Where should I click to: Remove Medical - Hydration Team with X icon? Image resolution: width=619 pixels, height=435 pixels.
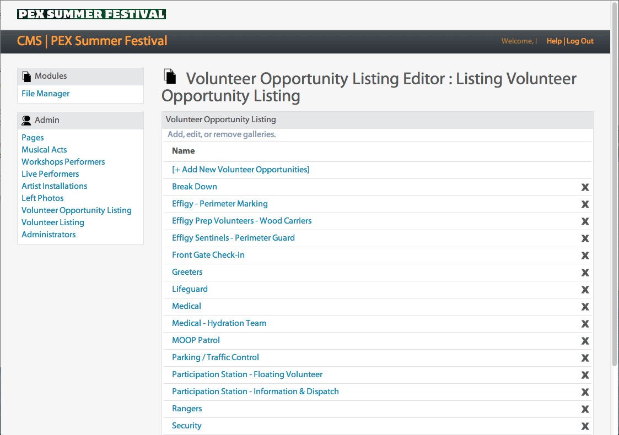[585, 324]
